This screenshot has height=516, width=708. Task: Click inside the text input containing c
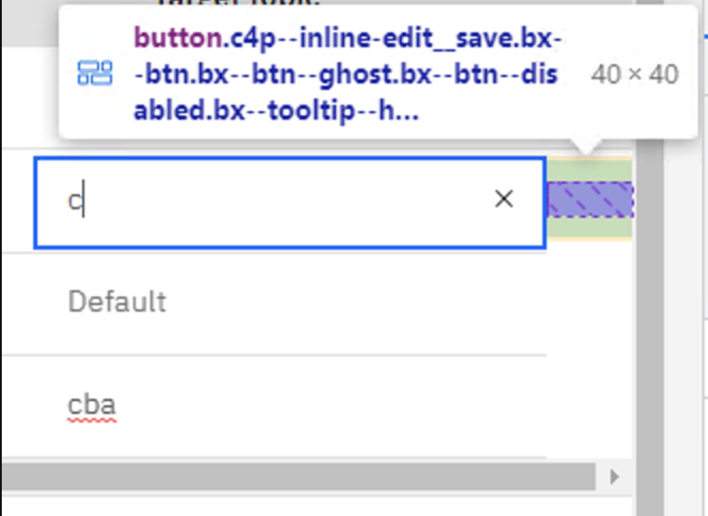point(245,201)
